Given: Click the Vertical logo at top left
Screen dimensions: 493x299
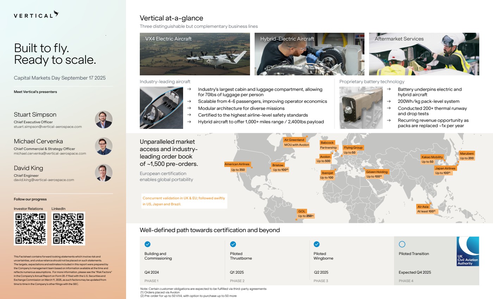Looking at the screenshot, I should tap(36, 15).
